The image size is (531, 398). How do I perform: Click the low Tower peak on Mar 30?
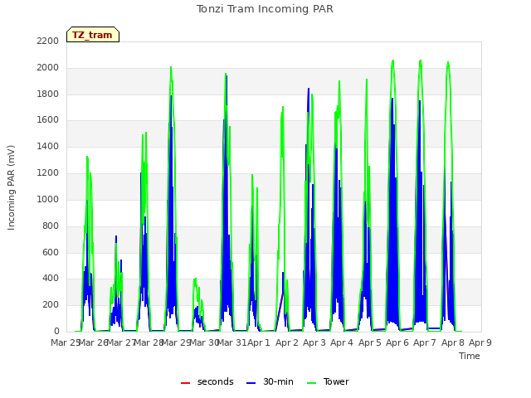click(x=196, y=279)
